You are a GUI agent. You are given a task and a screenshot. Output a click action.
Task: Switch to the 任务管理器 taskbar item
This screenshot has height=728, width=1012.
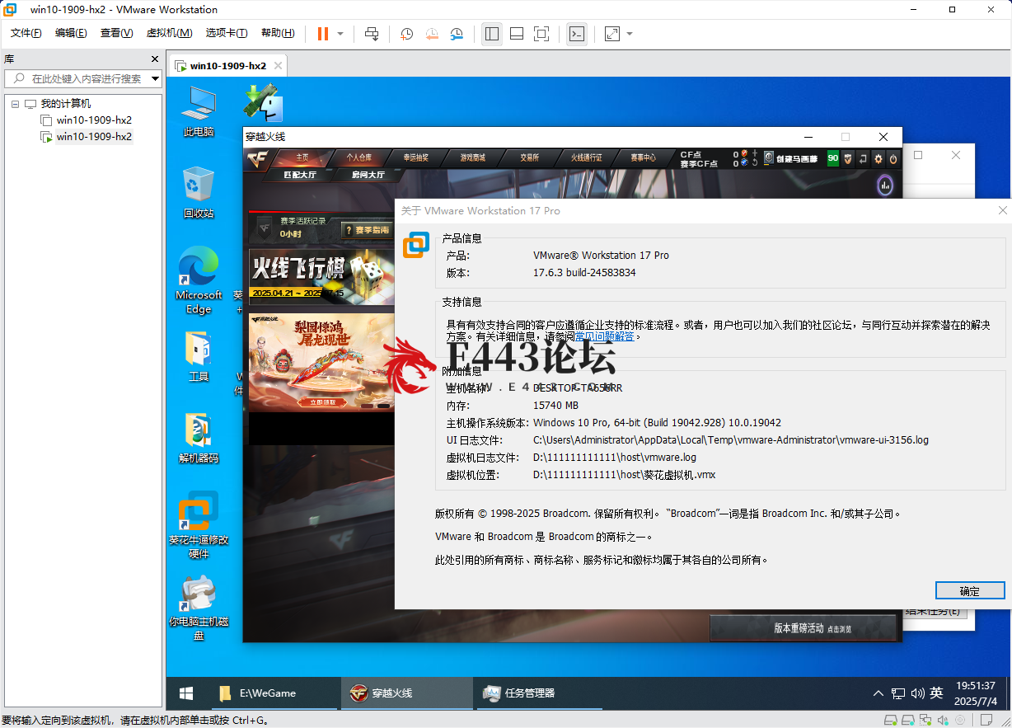pyautogui.click(x=541, y=693)
